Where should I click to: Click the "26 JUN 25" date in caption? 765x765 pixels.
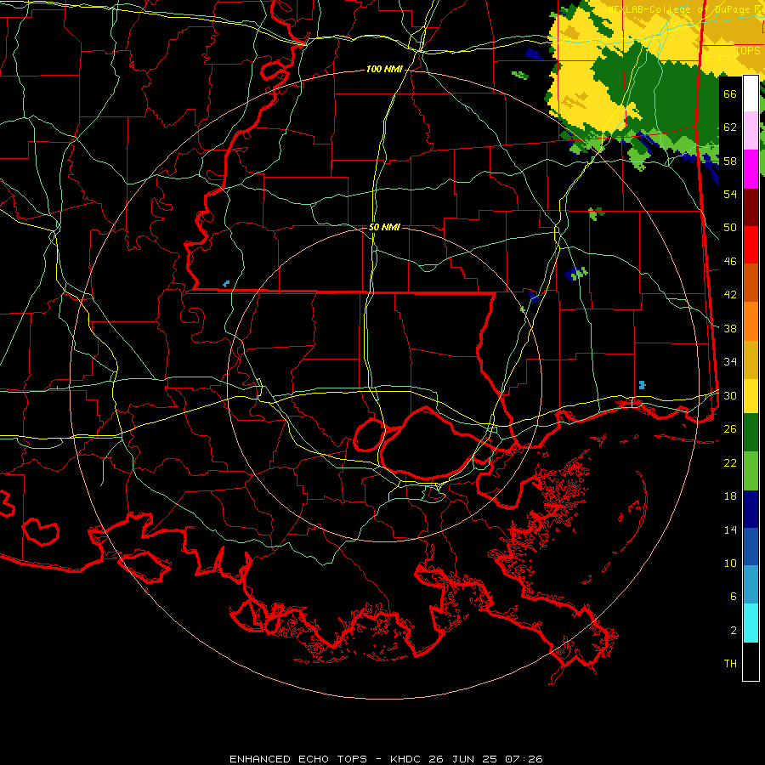pyautogui.click(x=463, y=759)
